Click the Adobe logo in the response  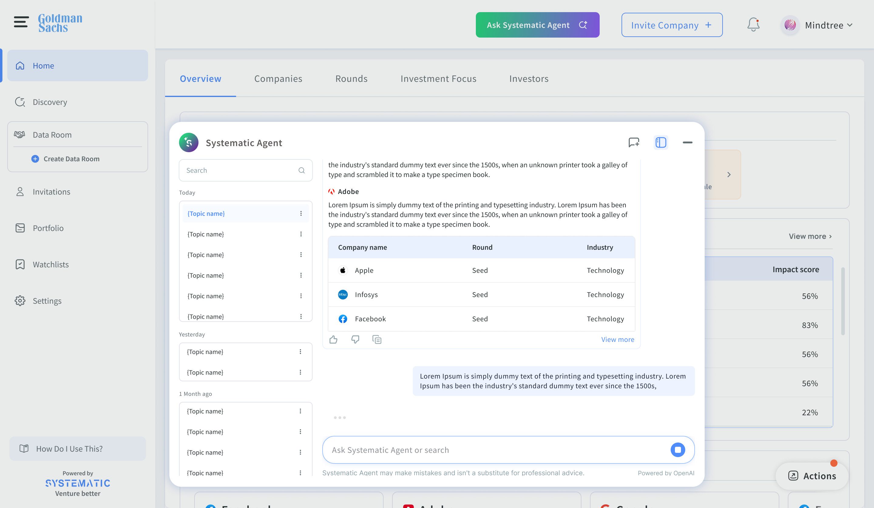pos(332,192)
